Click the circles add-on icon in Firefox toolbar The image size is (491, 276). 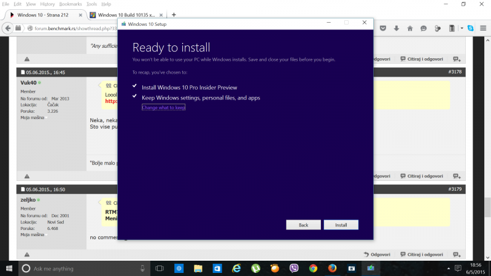coord(438,28)
